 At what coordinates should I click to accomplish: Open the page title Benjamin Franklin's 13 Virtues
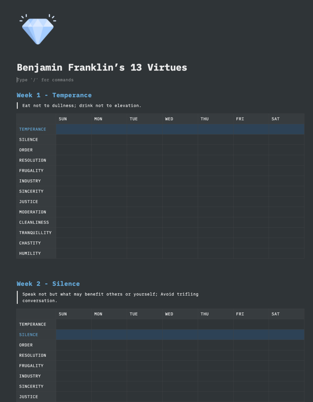tap(102, 67)
